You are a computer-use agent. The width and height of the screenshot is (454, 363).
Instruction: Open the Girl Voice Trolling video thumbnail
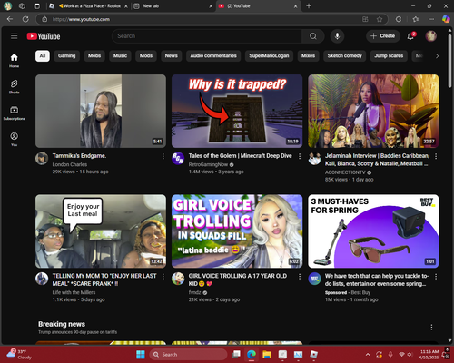pos(237,231)
